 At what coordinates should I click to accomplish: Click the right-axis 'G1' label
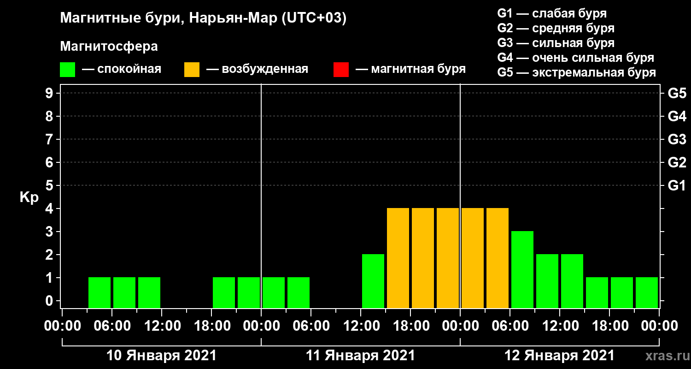click(677, 185)
